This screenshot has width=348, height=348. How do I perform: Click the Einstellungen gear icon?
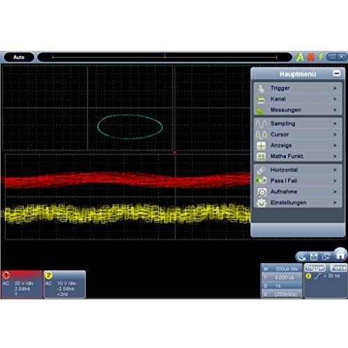[261, 203]
